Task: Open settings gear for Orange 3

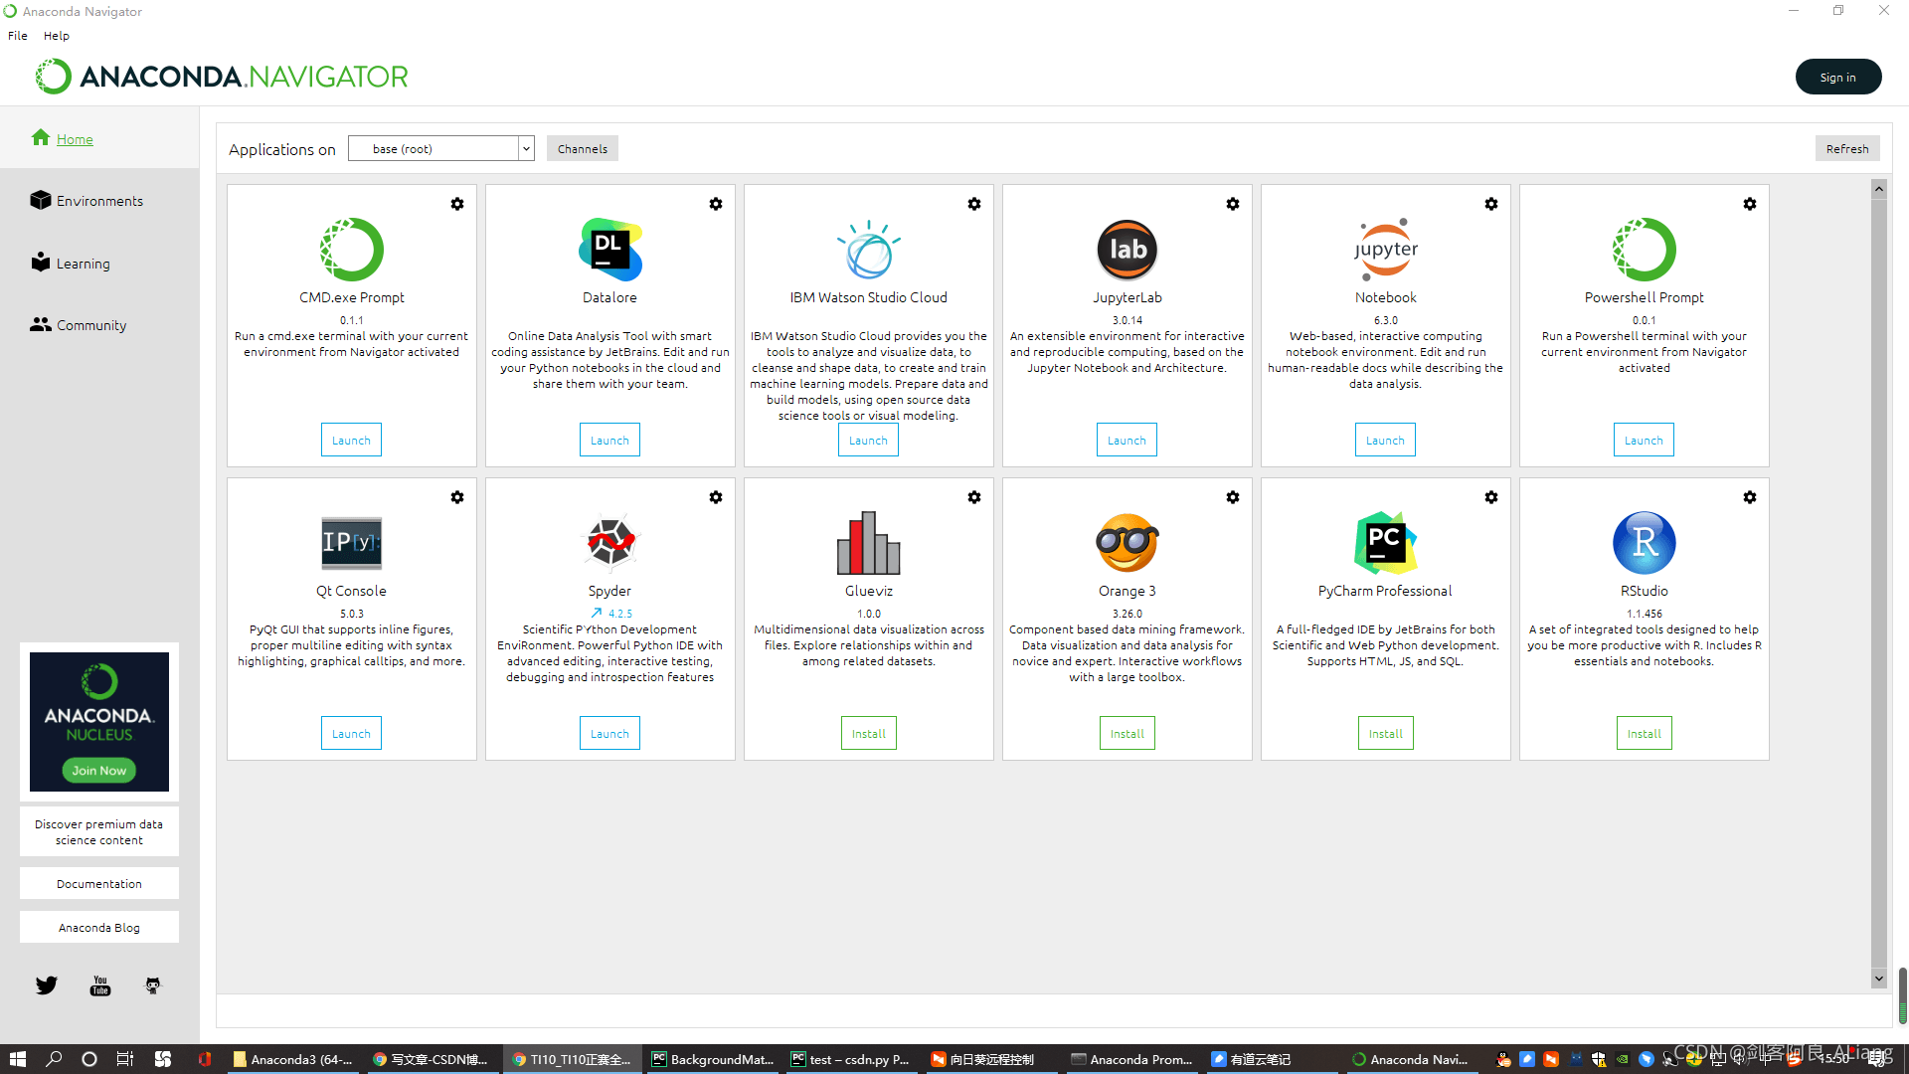Action: pyautogui.click(x=1233, y=497)
